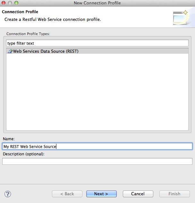The height and width of the screenshot is (203, 195).
Task: Click the disabled Finish button
Action: pyautogui.click(x=174, y=194)
